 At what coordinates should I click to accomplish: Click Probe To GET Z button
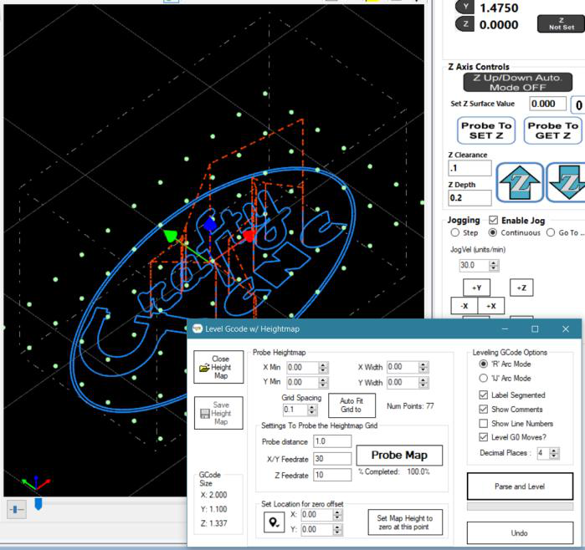(x=553, y=130)
